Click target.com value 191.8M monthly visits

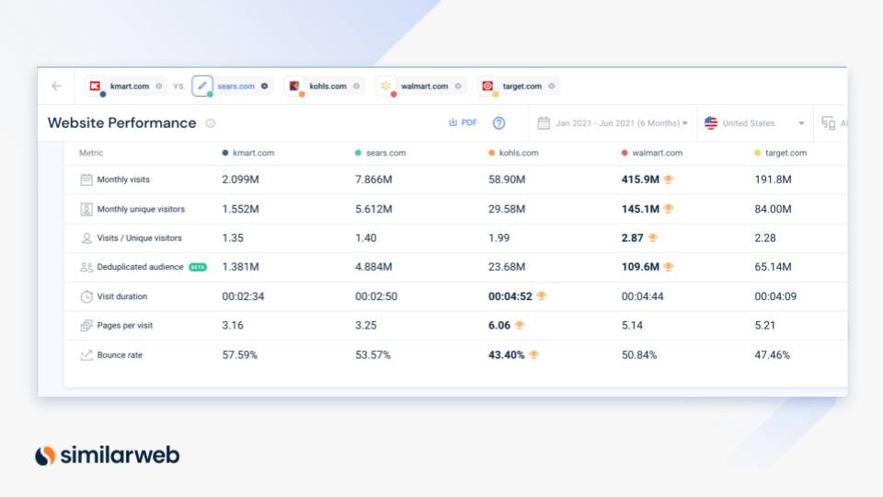pos(774,179)
